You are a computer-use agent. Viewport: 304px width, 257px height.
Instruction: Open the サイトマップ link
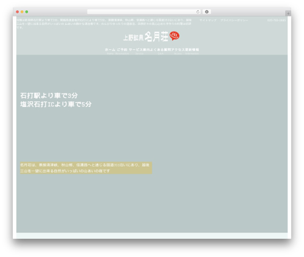pyautogui.click(x=208, y=20)
